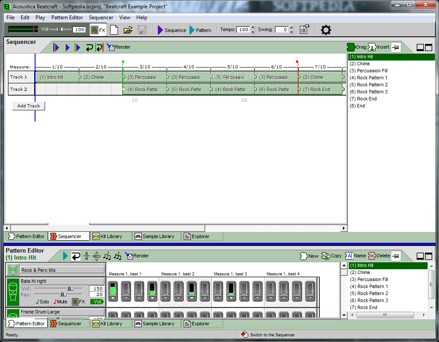Play sequencer from the green start marker

(78, 47)
